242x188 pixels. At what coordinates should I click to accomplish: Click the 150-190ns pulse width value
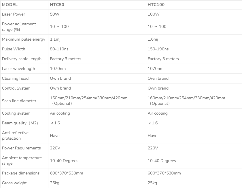158,49
